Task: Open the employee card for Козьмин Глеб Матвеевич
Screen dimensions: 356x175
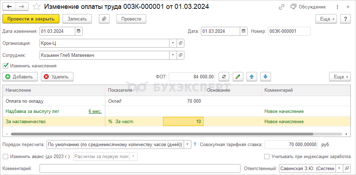Action: click(180, 55)
